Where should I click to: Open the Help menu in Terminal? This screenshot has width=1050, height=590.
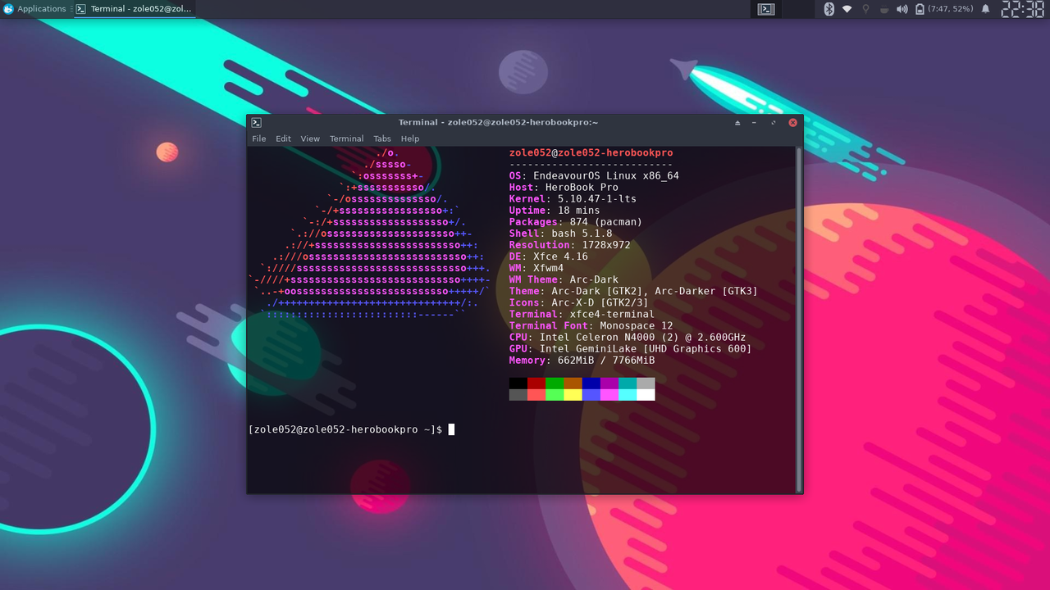410,138
